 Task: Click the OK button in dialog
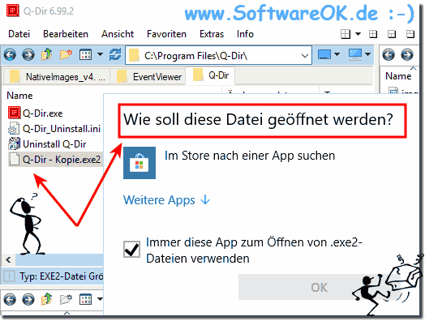(320, 288)
